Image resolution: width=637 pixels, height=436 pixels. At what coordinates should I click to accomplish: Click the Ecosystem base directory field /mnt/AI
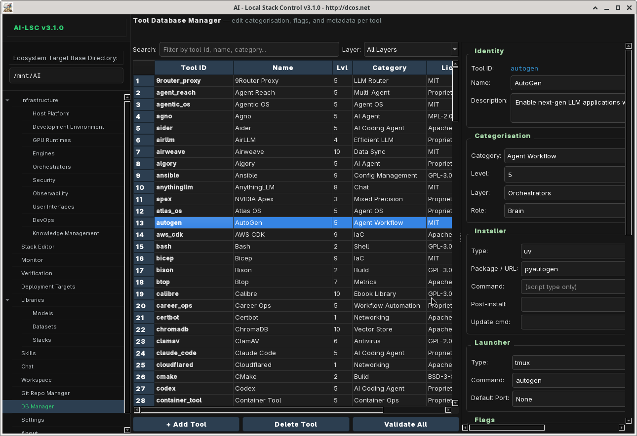pyautogui.click(x=66, y=76)
